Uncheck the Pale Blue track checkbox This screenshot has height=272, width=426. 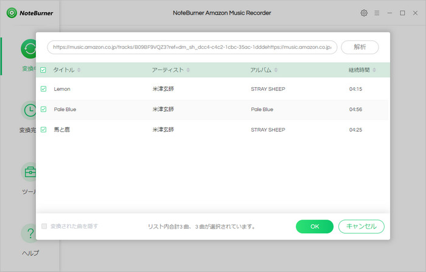pos(43,109)
